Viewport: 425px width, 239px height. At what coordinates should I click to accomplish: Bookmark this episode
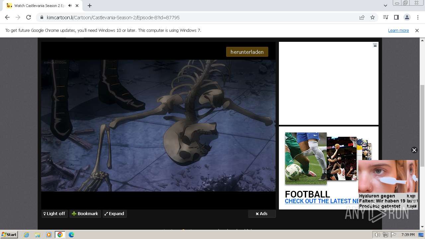(x=85, y=214)
